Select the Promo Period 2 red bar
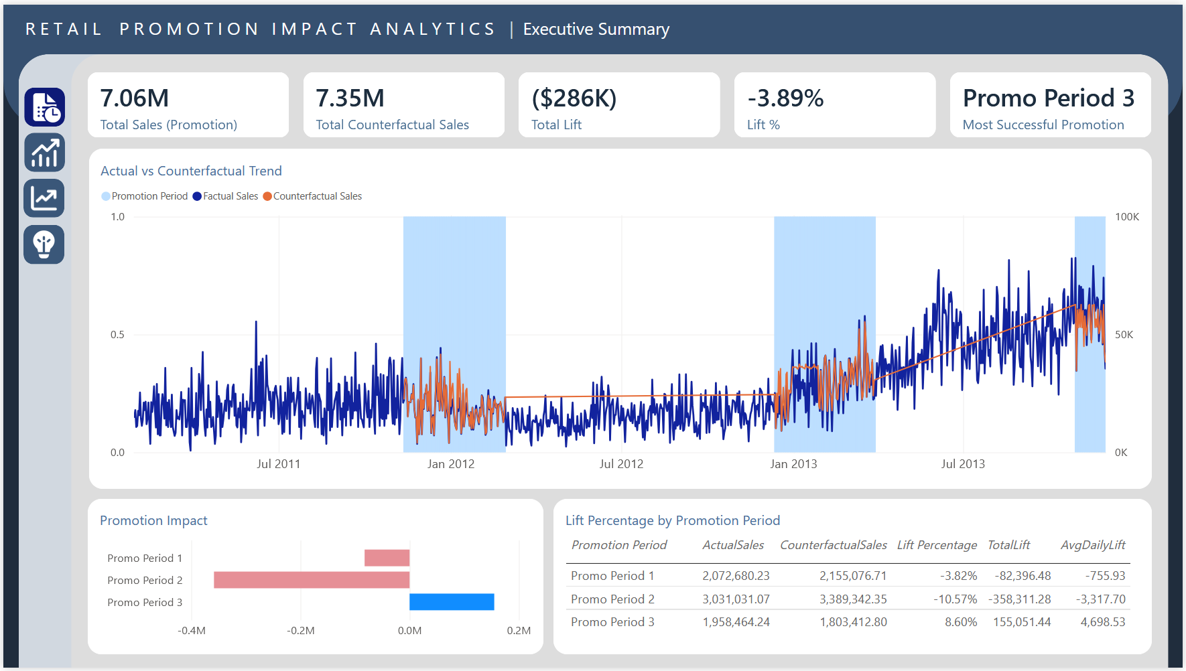This screenshot has width=1186, height=671. (312, 580)
